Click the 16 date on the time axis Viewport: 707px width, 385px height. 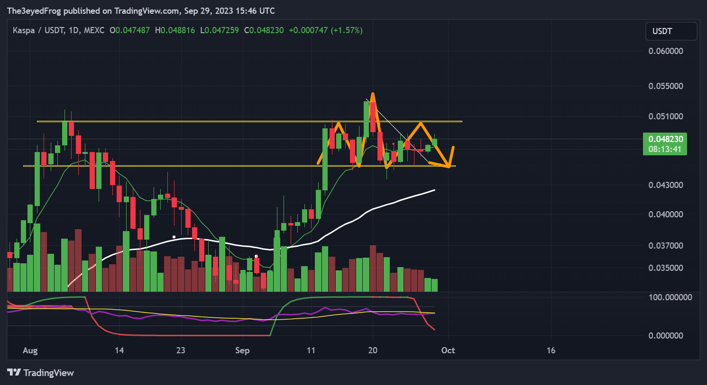(551, 350)
